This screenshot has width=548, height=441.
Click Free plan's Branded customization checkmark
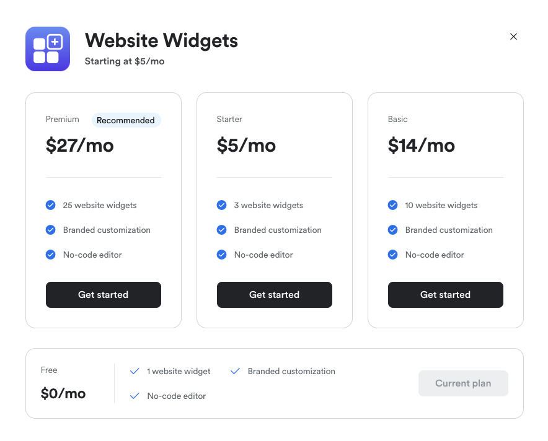[x=235, y=371]
